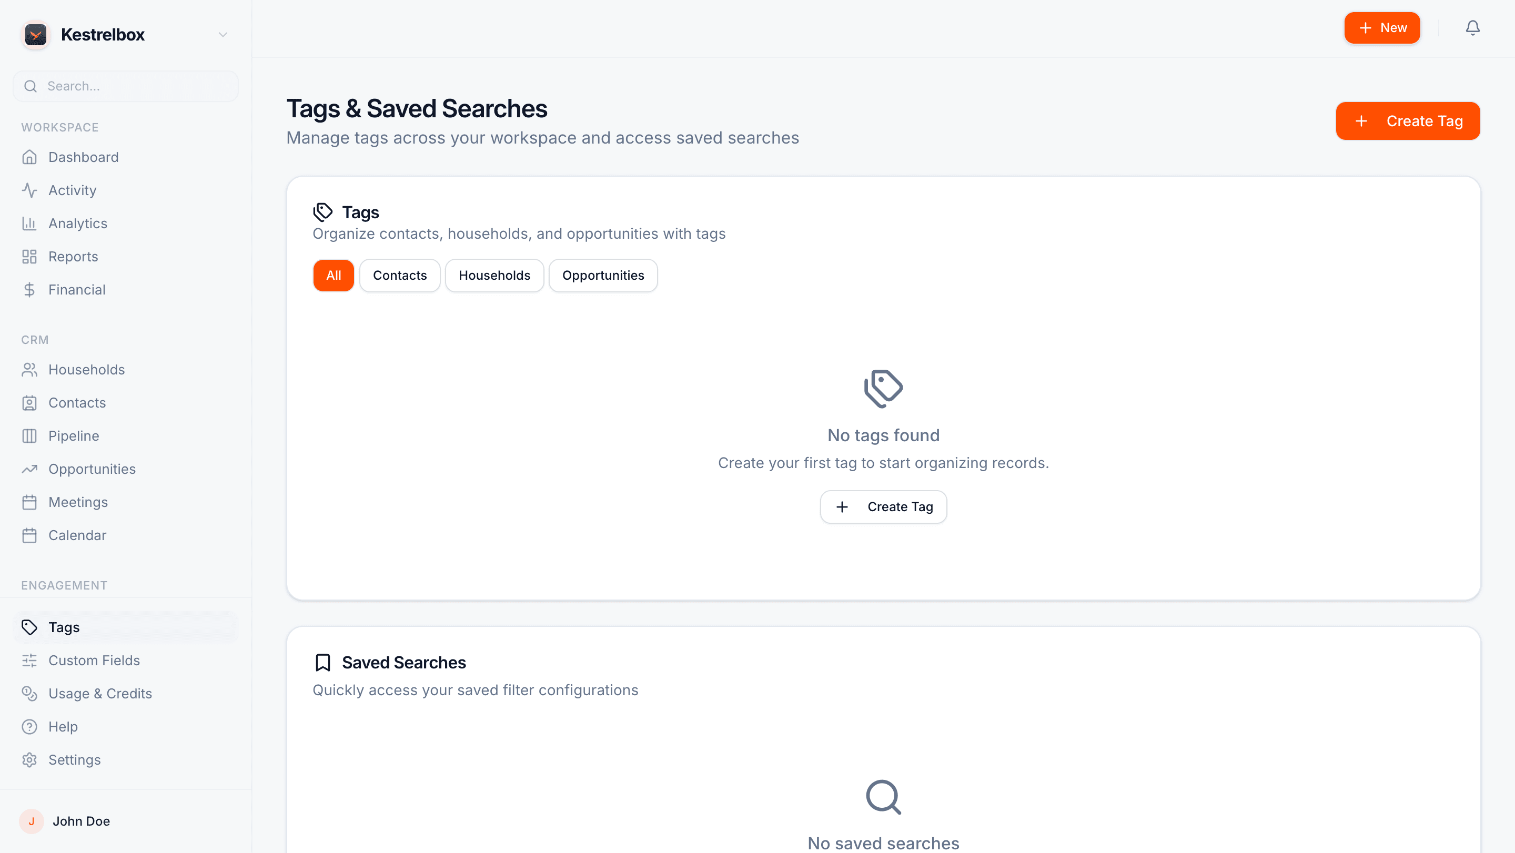Open Meetings via the calendar icon
Screen dimensions: 1515x853
[x=30, y=502]
